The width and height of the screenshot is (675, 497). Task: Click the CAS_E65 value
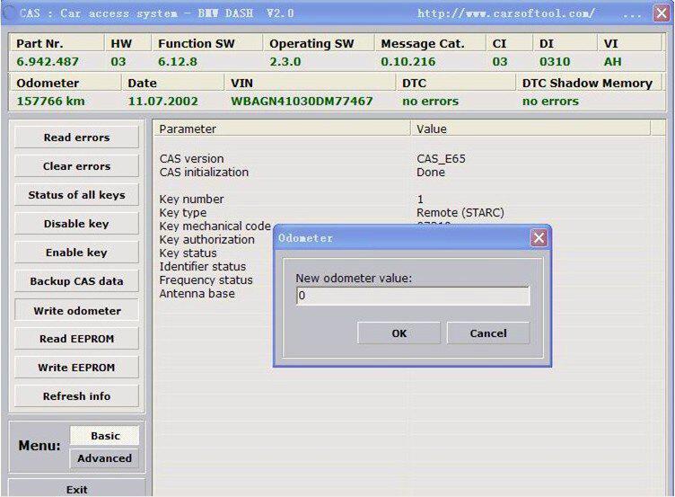point(441,158)
